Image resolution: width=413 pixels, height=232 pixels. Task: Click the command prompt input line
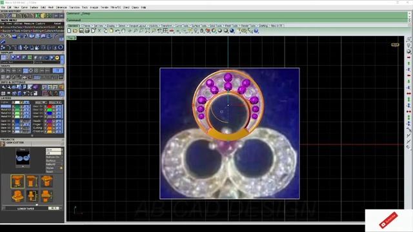237,20
